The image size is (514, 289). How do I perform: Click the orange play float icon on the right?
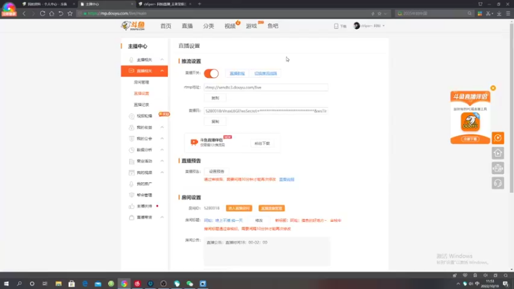coord(497,138)
